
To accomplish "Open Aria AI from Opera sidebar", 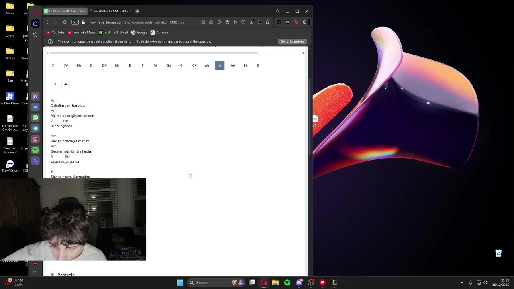I will pyautogui.click(x=35, y=96).
